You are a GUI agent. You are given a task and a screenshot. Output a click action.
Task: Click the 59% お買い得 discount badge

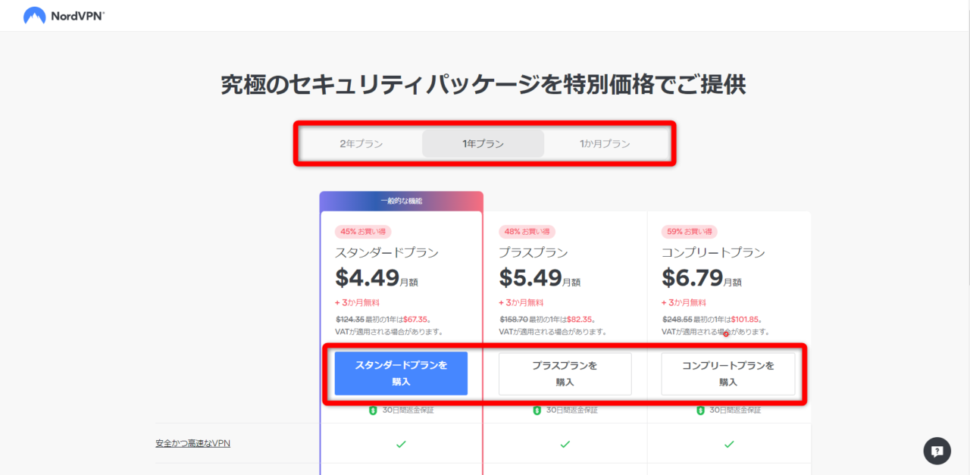point(690,232)
